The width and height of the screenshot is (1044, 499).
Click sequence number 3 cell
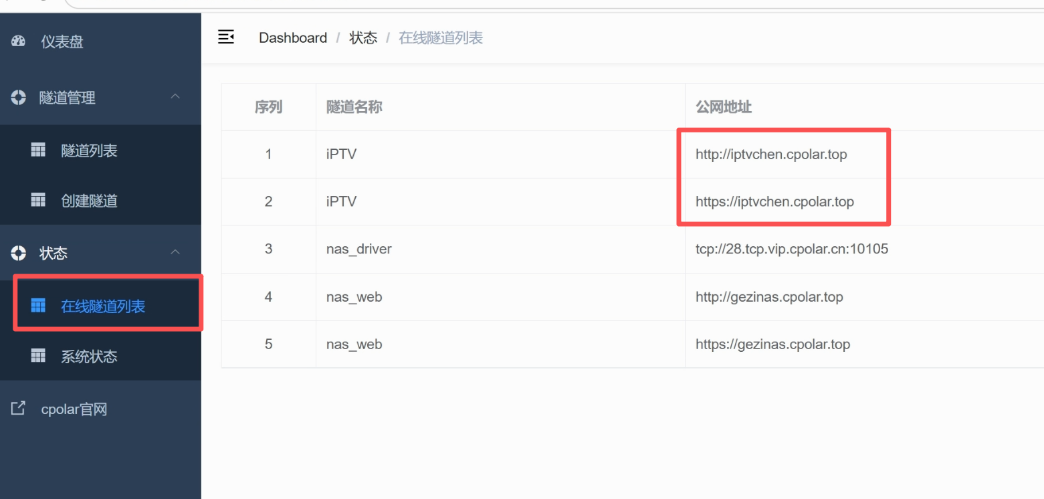click(x=268, y=249)
